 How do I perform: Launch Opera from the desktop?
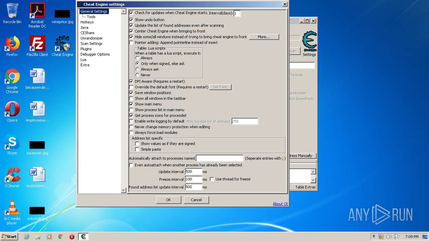12,112
